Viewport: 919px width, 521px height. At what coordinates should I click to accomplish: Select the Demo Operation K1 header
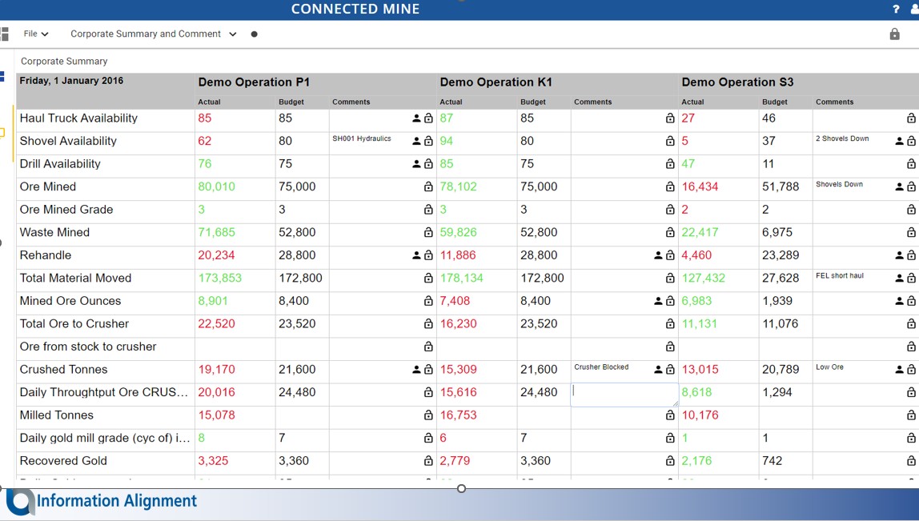pos(496,82)
